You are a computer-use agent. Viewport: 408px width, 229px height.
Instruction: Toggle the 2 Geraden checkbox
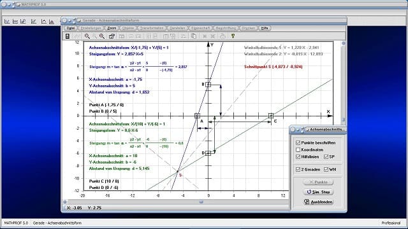(298, 169)
